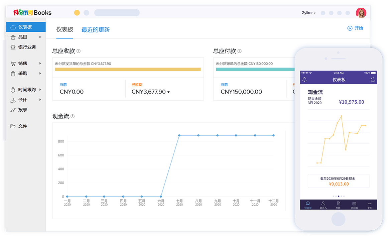The image size is (388, 236).
Task: Click the notification bell in the phone app
Action: [304, 80]
